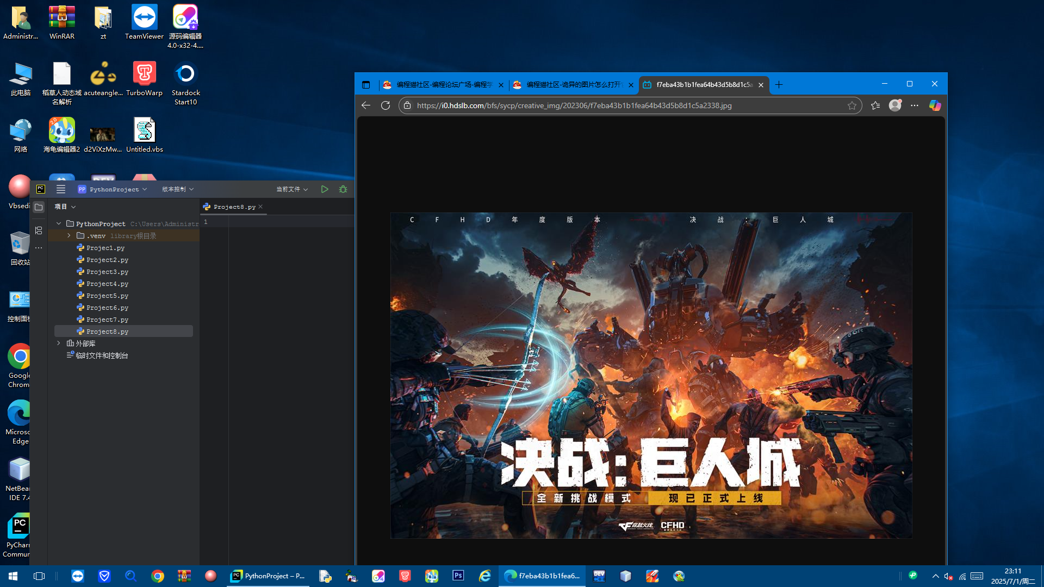
Task: Open the Structure tool window in PyCharm
Action: click(x=39, y=230)
